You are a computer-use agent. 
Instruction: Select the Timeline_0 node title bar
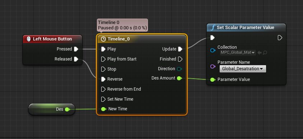142,39
